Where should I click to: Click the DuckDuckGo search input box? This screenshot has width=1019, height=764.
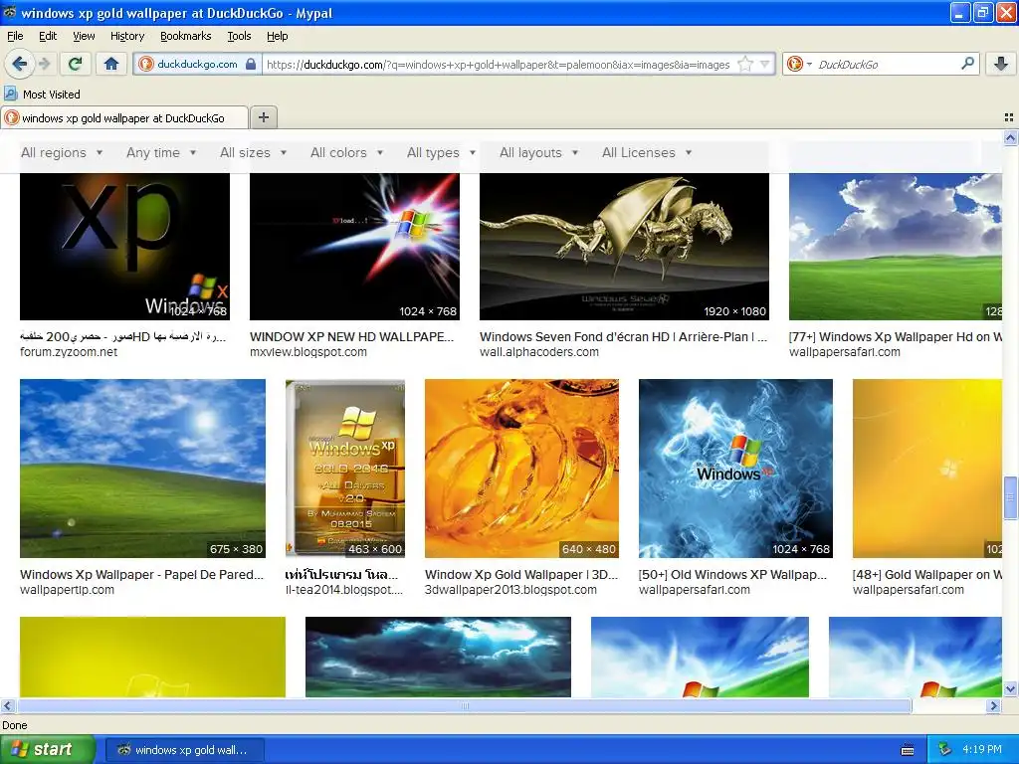[x=885, y=64]
